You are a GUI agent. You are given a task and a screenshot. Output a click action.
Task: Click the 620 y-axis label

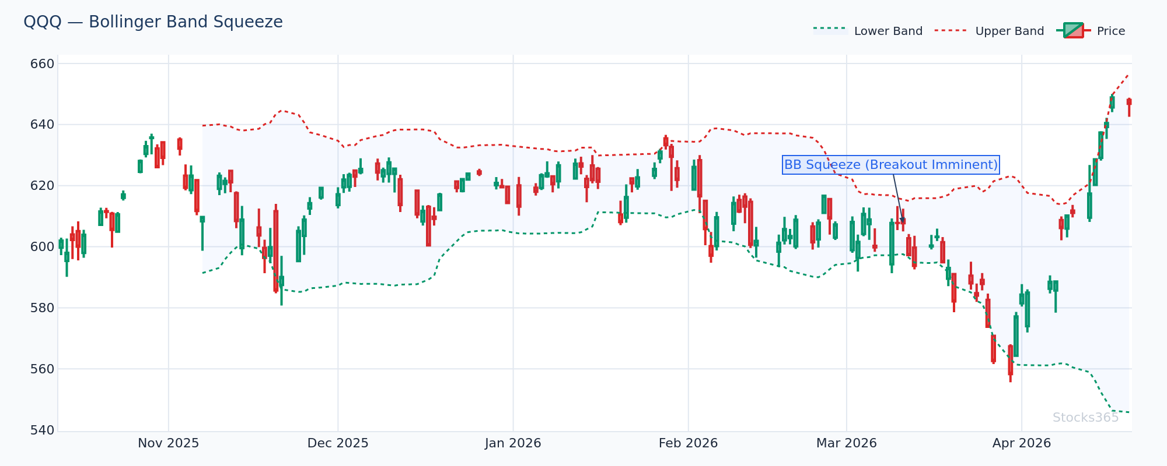(42, 186)
